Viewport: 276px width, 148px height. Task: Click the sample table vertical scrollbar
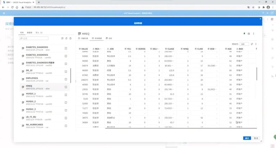coord(257,74)
